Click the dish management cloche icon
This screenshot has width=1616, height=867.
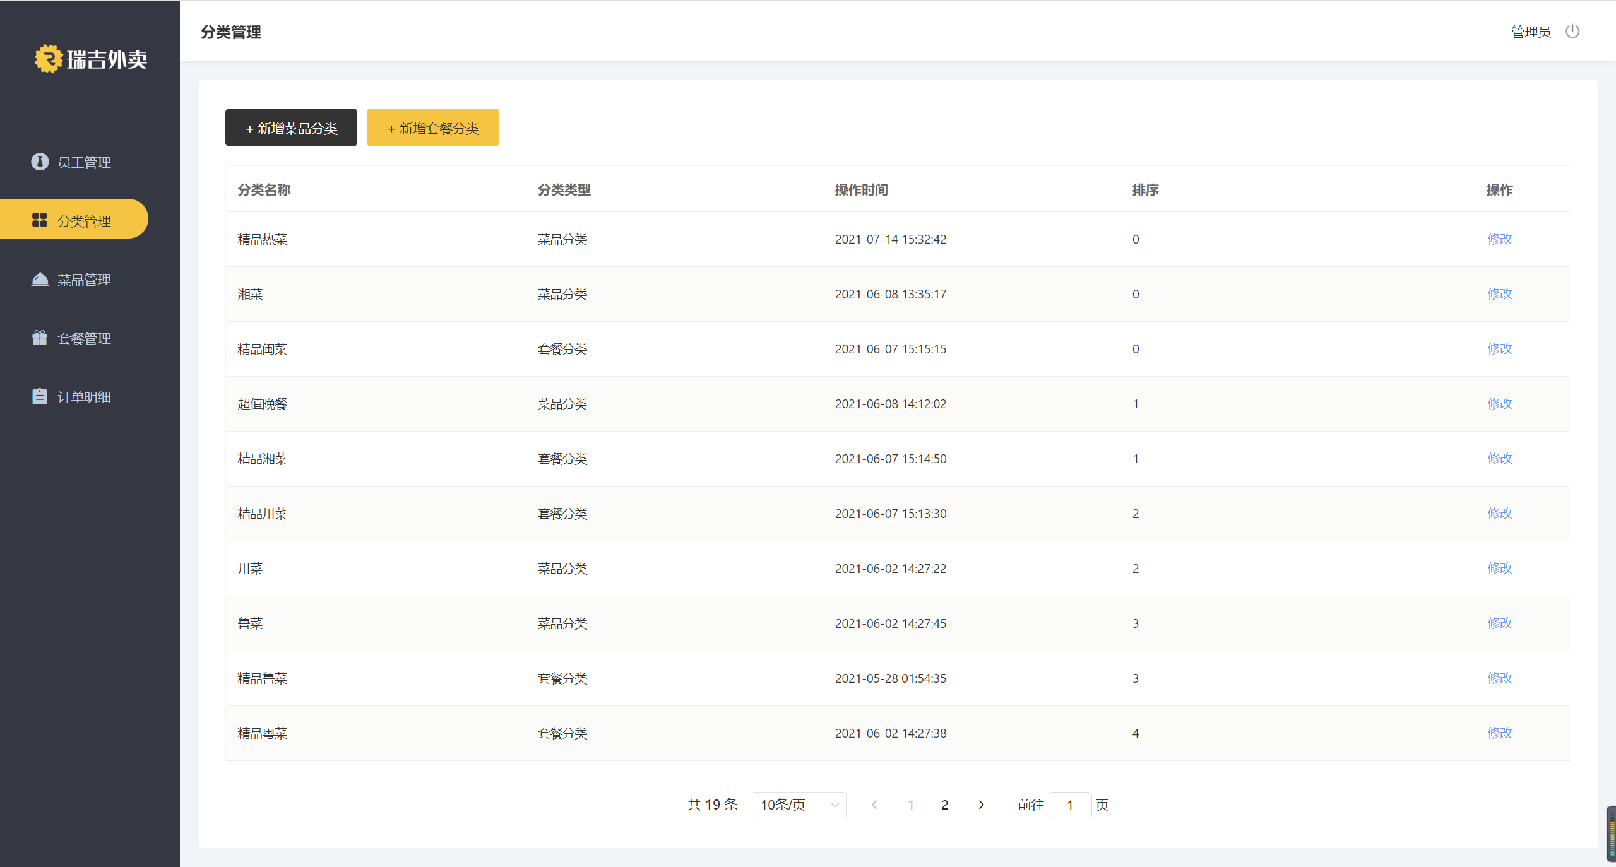(40, 280)
